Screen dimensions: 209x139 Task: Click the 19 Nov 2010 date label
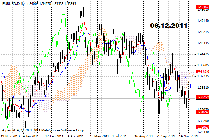10,136
